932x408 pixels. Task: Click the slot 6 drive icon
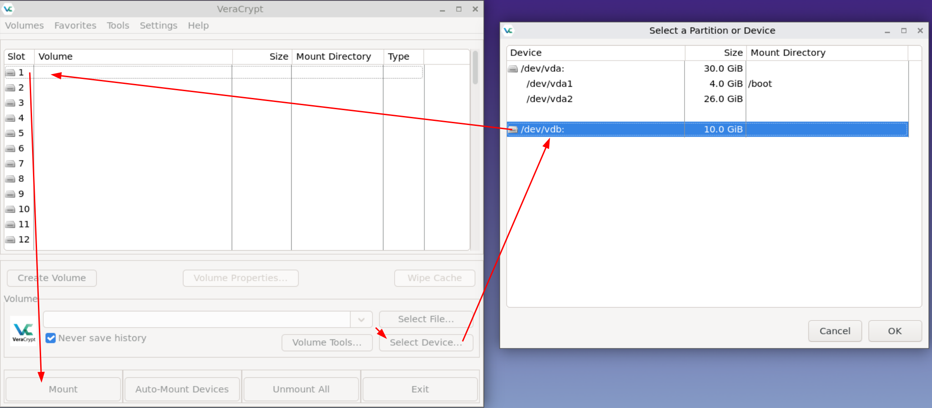10,149
